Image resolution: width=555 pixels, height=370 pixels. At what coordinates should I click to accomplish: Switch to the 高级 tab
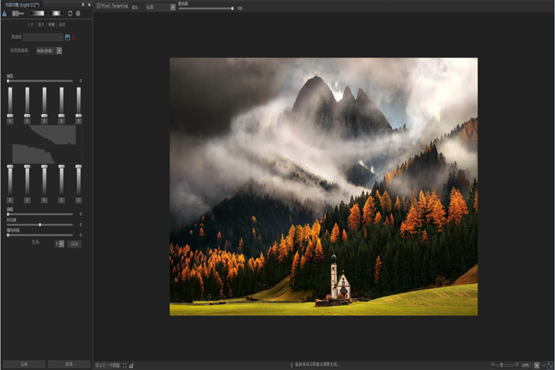[x=62, y=24]
